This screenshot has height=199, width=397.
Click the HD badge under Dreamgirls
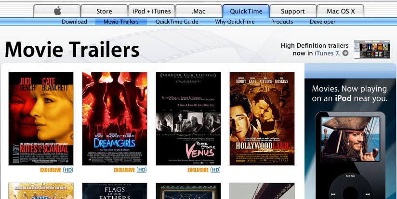[142, 170]
